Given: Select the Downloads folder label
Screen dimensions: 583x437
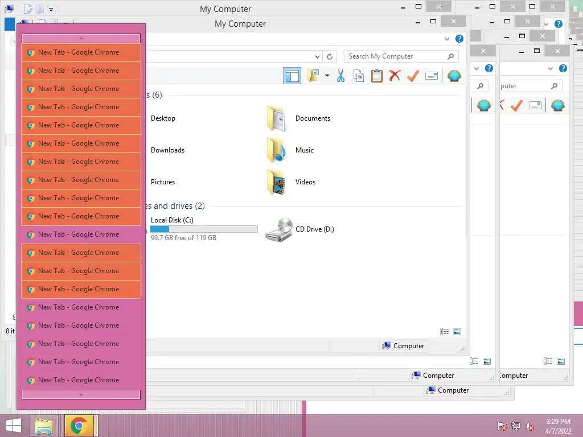Looking at the screenshot, I should point(168,150).
